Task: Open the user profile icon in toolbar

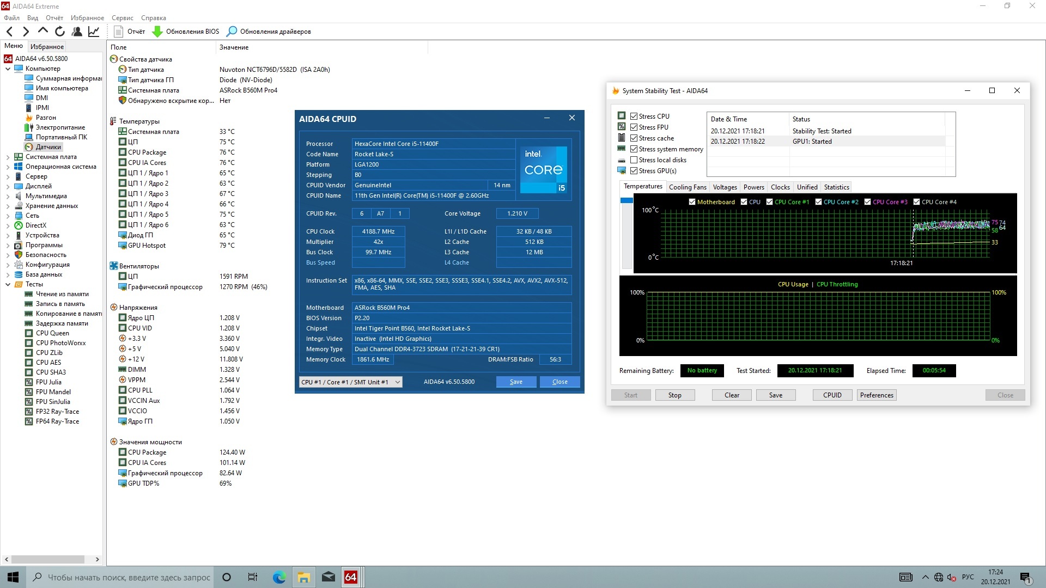Action: [x=77, y=32]
